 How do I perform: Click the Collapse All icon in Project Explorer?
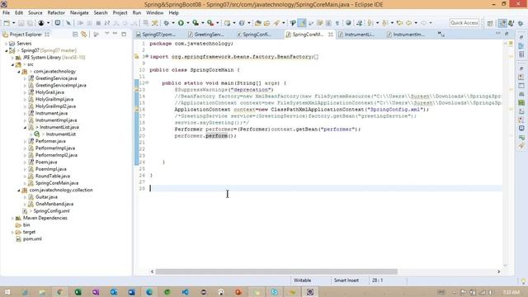75,35
